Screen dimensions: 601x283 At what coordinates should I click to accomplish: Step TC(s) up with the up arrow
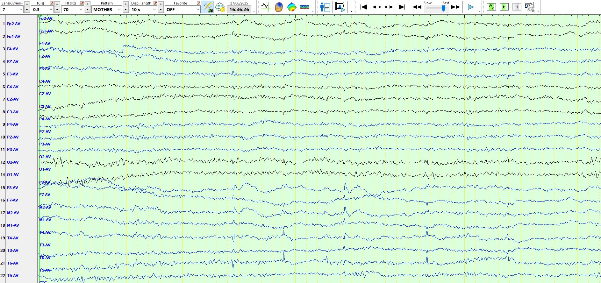coord(57,4)
